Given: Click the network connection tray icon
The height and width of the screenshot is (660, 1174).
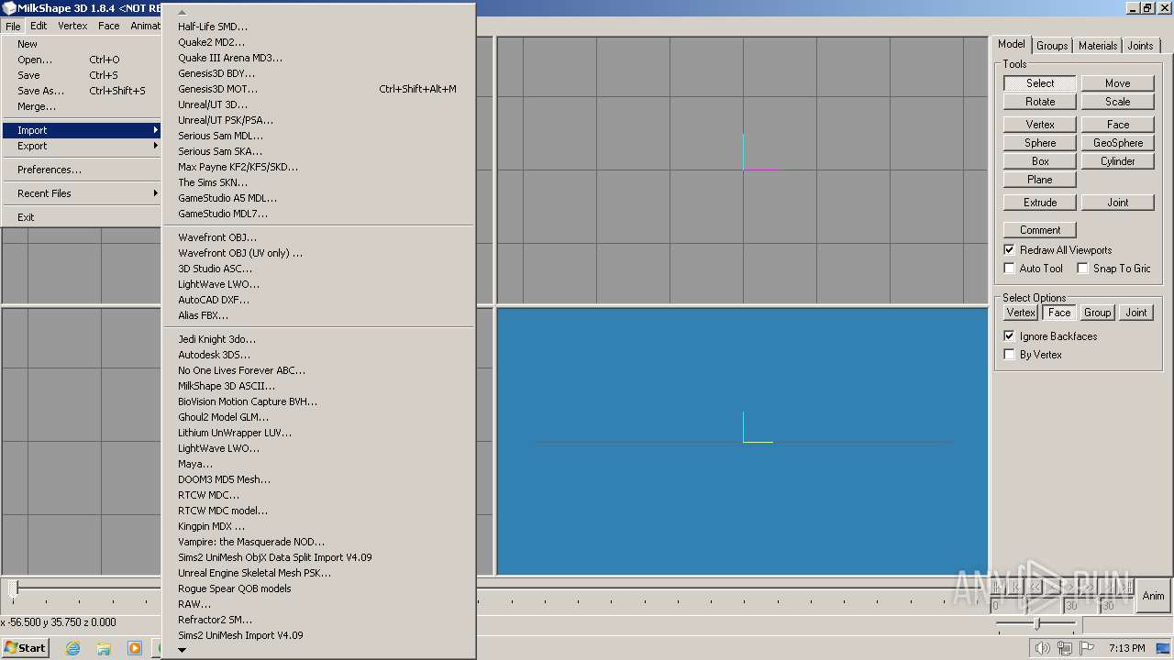Looking at the screenshot, I should (1065, 648).
